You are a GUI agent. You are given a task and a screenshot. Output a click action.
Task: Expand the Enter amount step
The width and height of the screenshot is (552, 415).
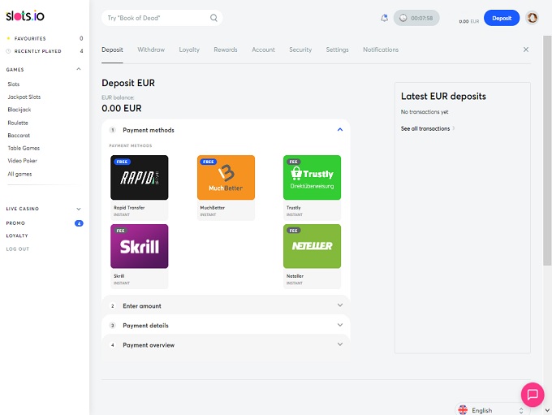click(340, 306)
